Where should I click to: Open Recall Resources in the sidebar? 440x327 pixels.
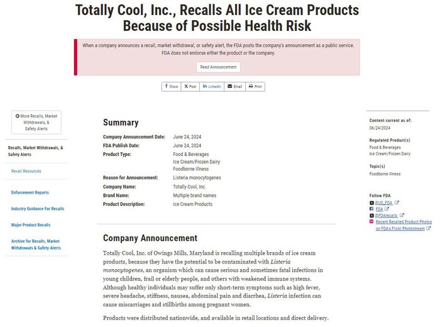[x=26, y=171]
